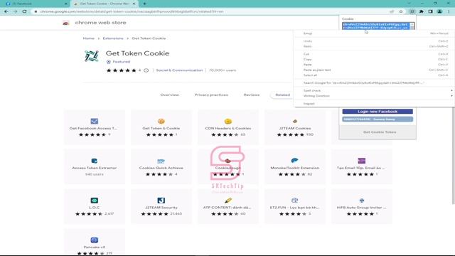455x256 pixels.
Task: Select Undo from the context menu
Action: [375, 41]
